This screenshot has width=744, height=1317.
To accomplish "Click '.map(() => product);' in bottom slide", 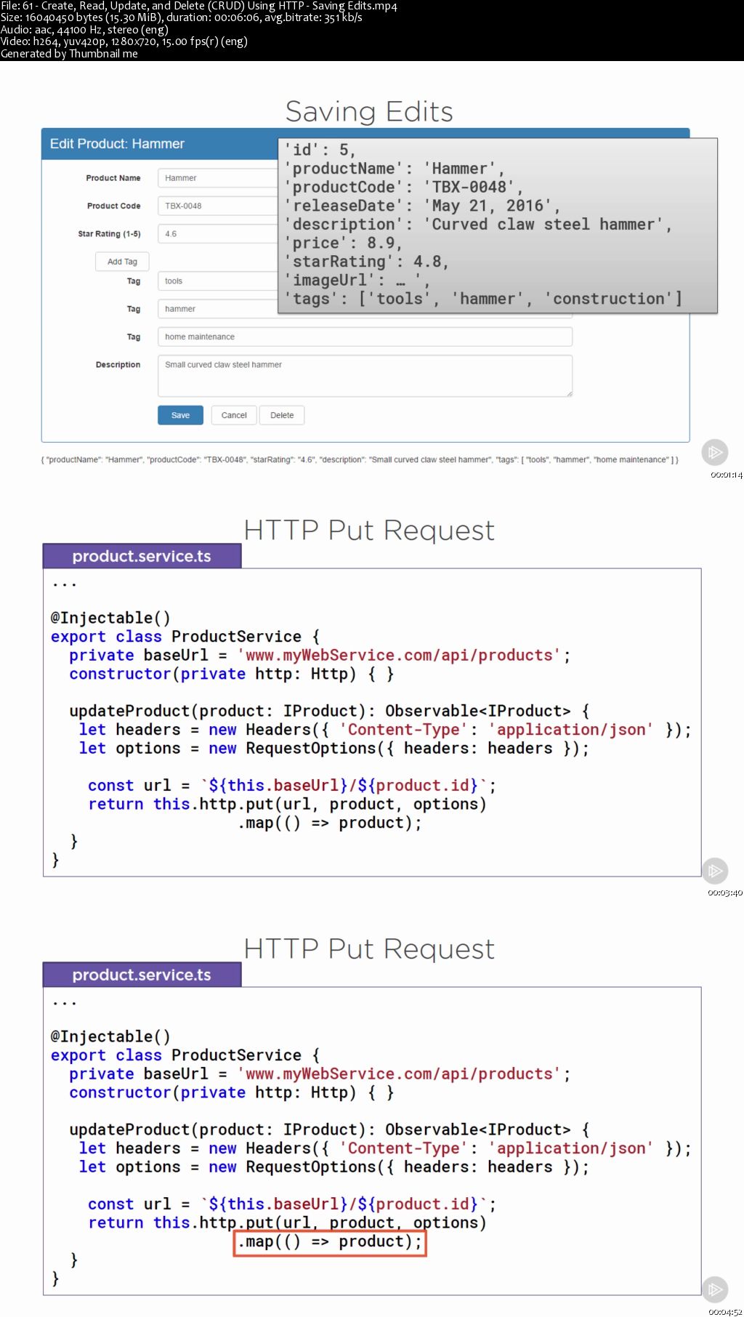I will tap(330, 1241).
